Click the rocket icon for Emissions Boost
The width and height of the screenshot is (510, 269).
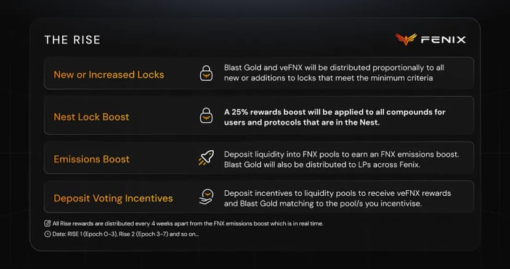pos(206,158)
